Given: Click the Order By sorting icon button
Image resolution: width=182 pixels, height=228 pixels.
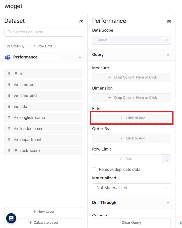Looking at the screenshot, I should click(x=16, y=46).
